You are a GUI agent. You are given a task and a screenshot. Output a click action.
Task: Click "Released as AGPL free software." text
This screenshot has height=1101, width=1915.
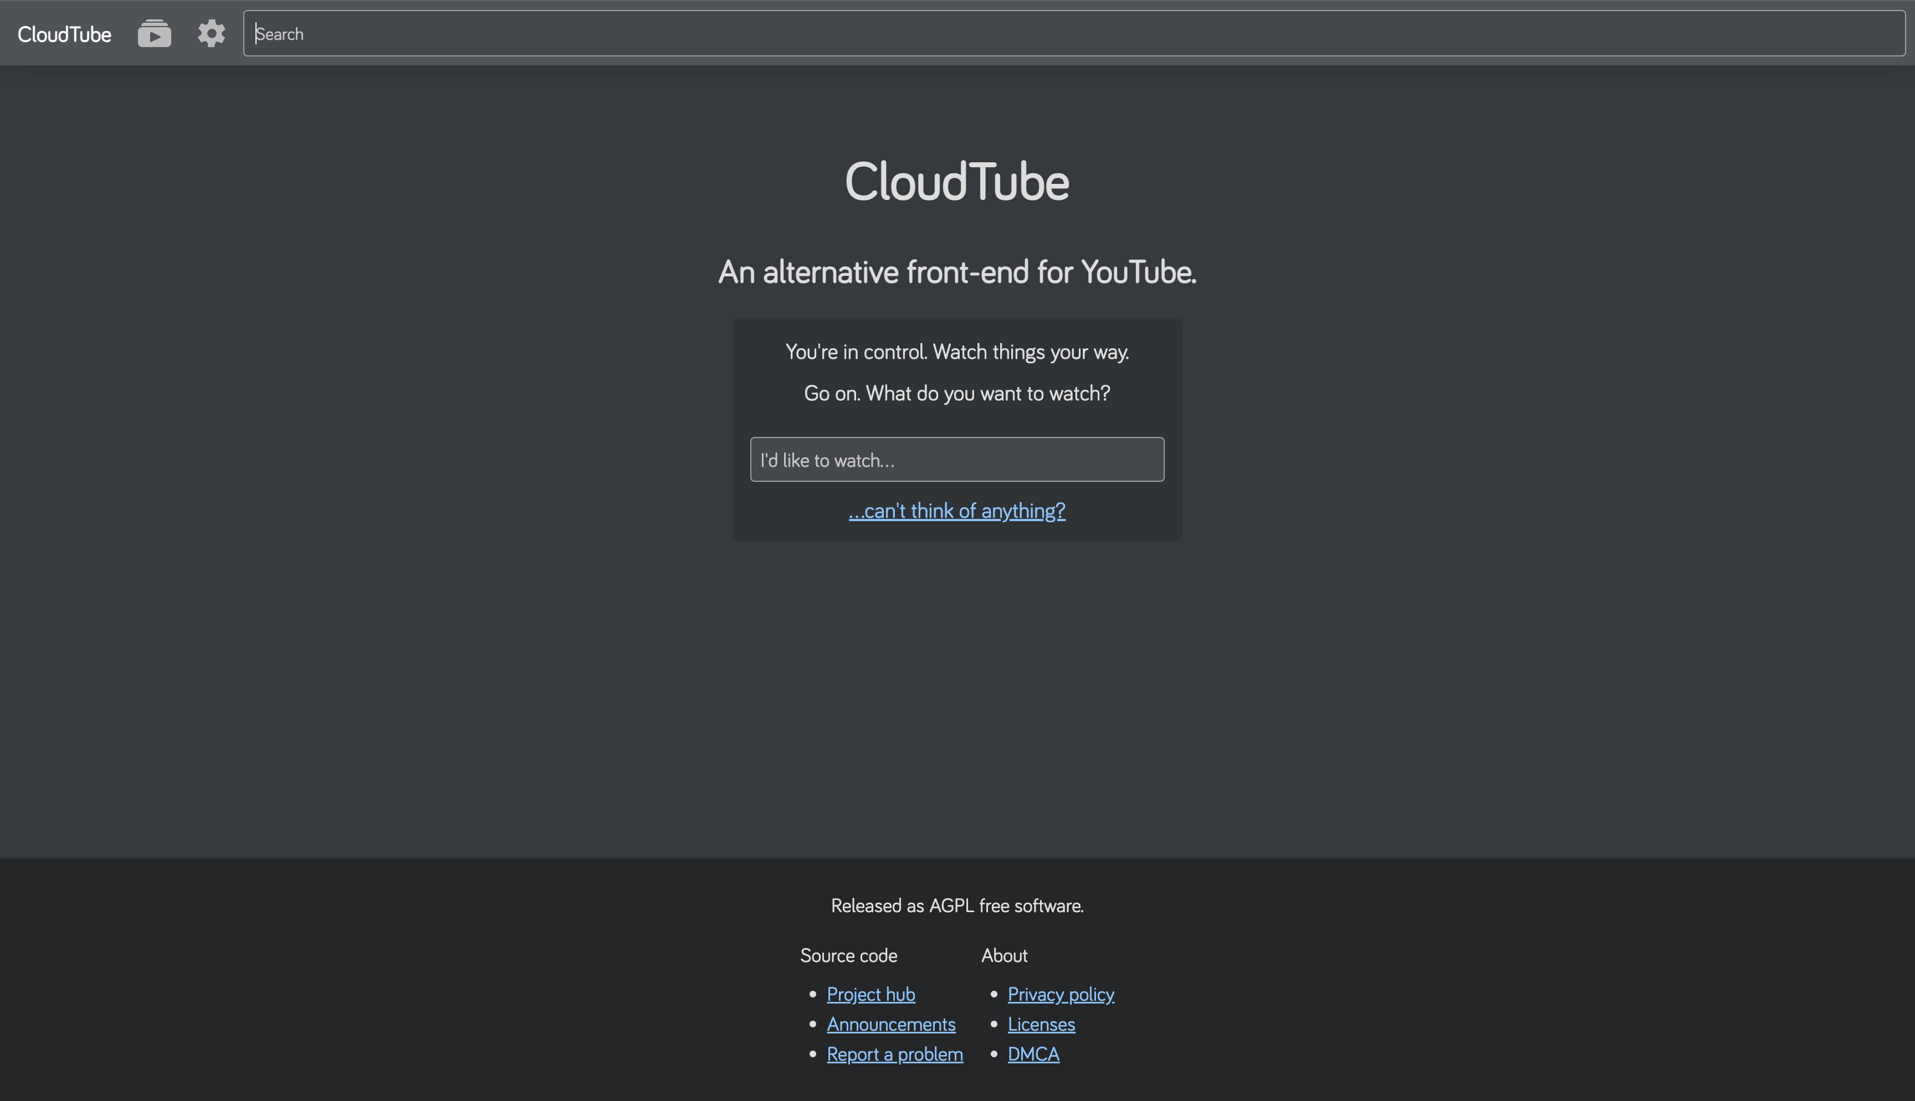[957, 906]
